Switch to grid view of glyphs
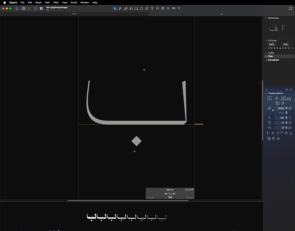The image size is (295, 231). pos(24,9)
